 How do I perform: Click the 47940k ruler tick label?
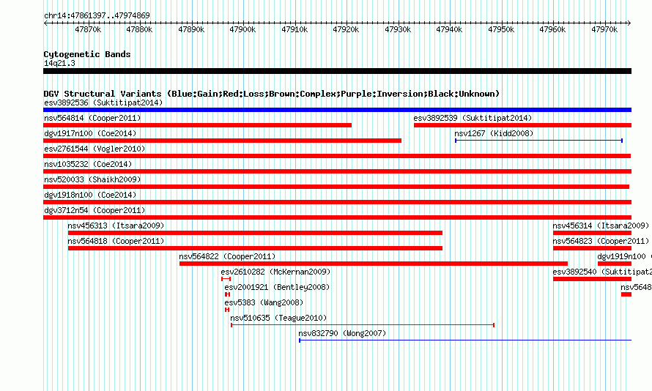449,29
